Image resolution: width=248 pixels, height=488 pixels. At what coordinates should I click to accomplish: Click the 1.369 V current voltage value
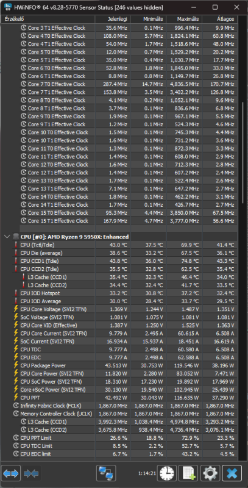[118, 309]
